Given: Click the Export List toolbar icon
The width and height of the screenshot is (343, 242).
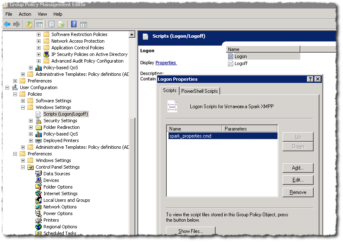Looking at the screenshot, I should point(61,24).
